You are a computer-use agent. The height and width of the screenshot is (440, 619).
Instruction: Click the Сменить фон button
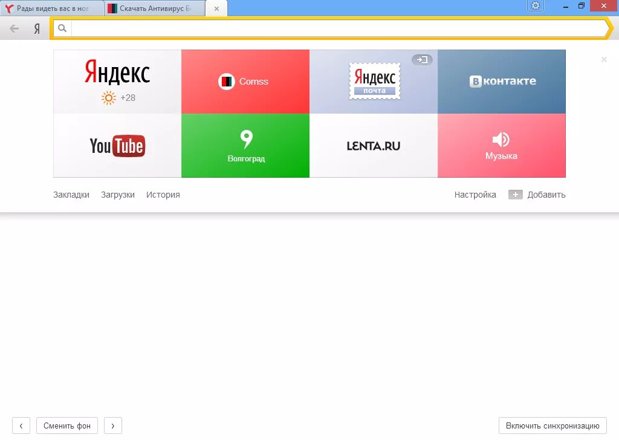click(67, 425)
